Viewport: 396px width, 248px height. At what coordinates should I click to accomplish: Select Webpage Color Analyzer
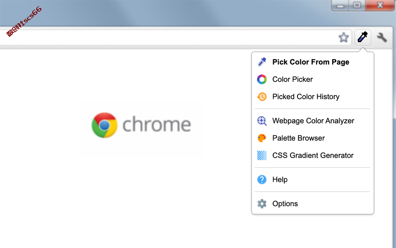point(313,121)
